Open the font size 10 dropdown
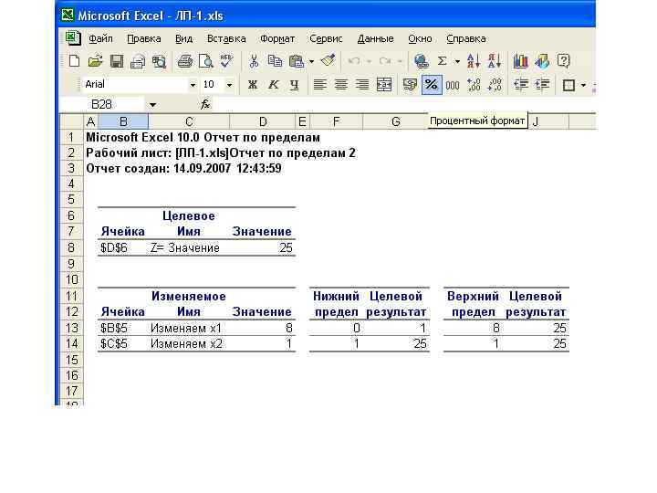657x493 pixels. (x=229, y=85)
